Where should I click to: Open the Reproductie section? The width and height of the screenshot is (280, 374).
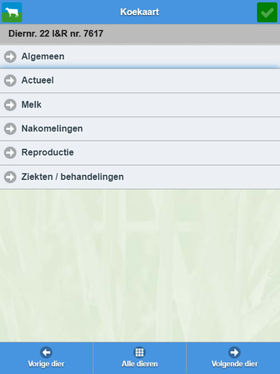[48, 153]
